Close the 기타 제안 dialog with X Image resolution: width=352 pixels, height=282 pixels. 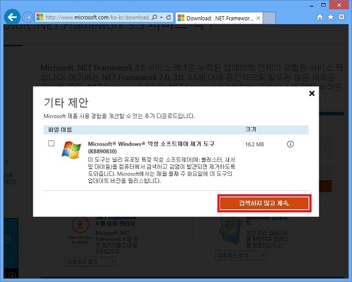pos(312,94)
